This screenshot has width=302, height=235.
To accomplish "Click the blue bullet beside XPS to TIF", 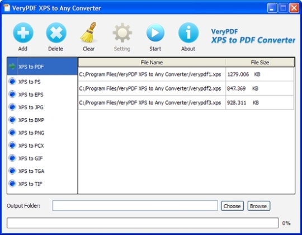I will (12, 184).
